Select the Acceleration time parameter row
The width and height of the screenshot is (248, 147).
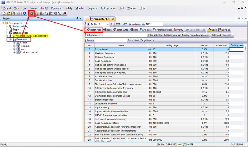coord(164,77)
